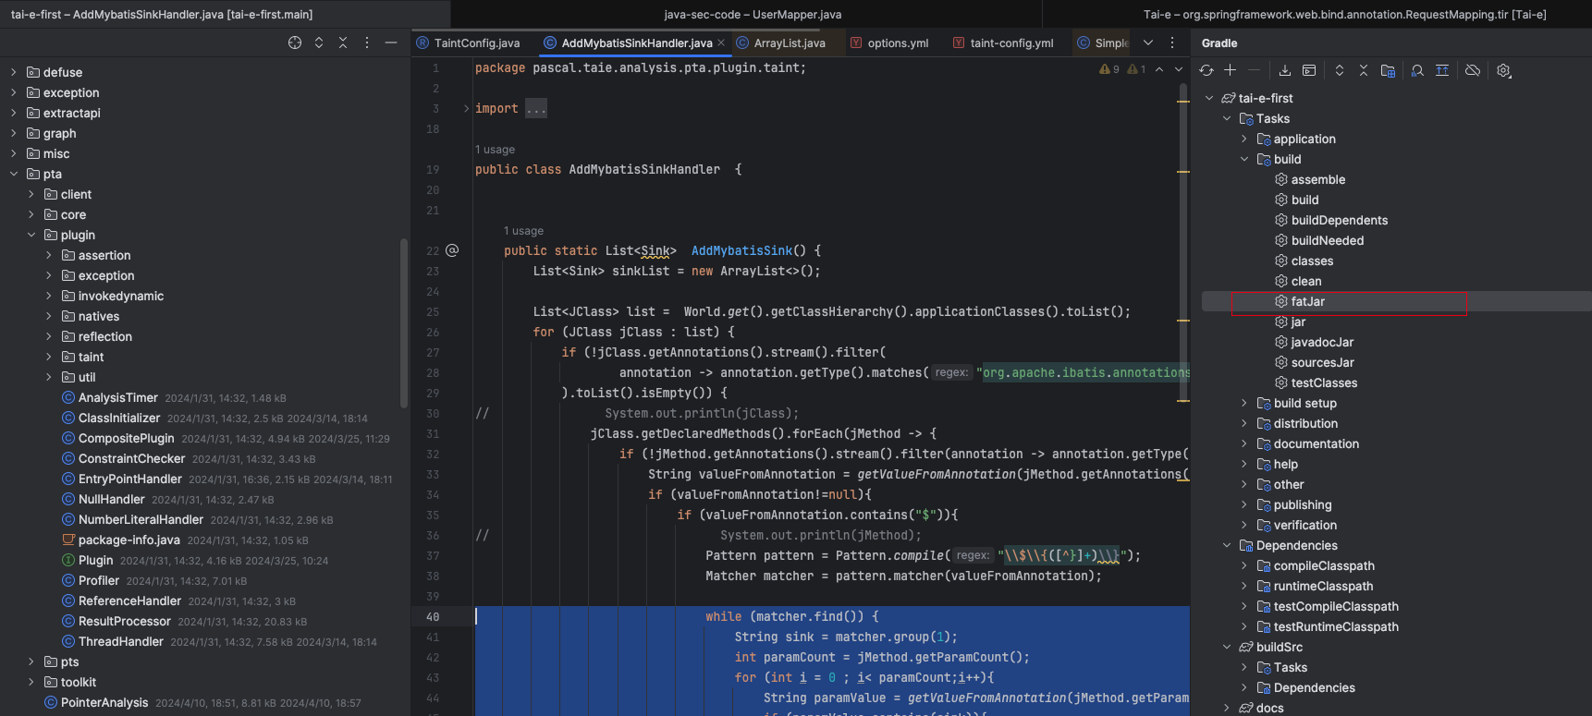Expand the docs node in Gradle panel

pyautogui.click(x=1227, y=708)
